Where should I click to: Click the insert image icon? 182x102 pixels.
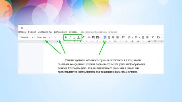click(x=97, y=37)
